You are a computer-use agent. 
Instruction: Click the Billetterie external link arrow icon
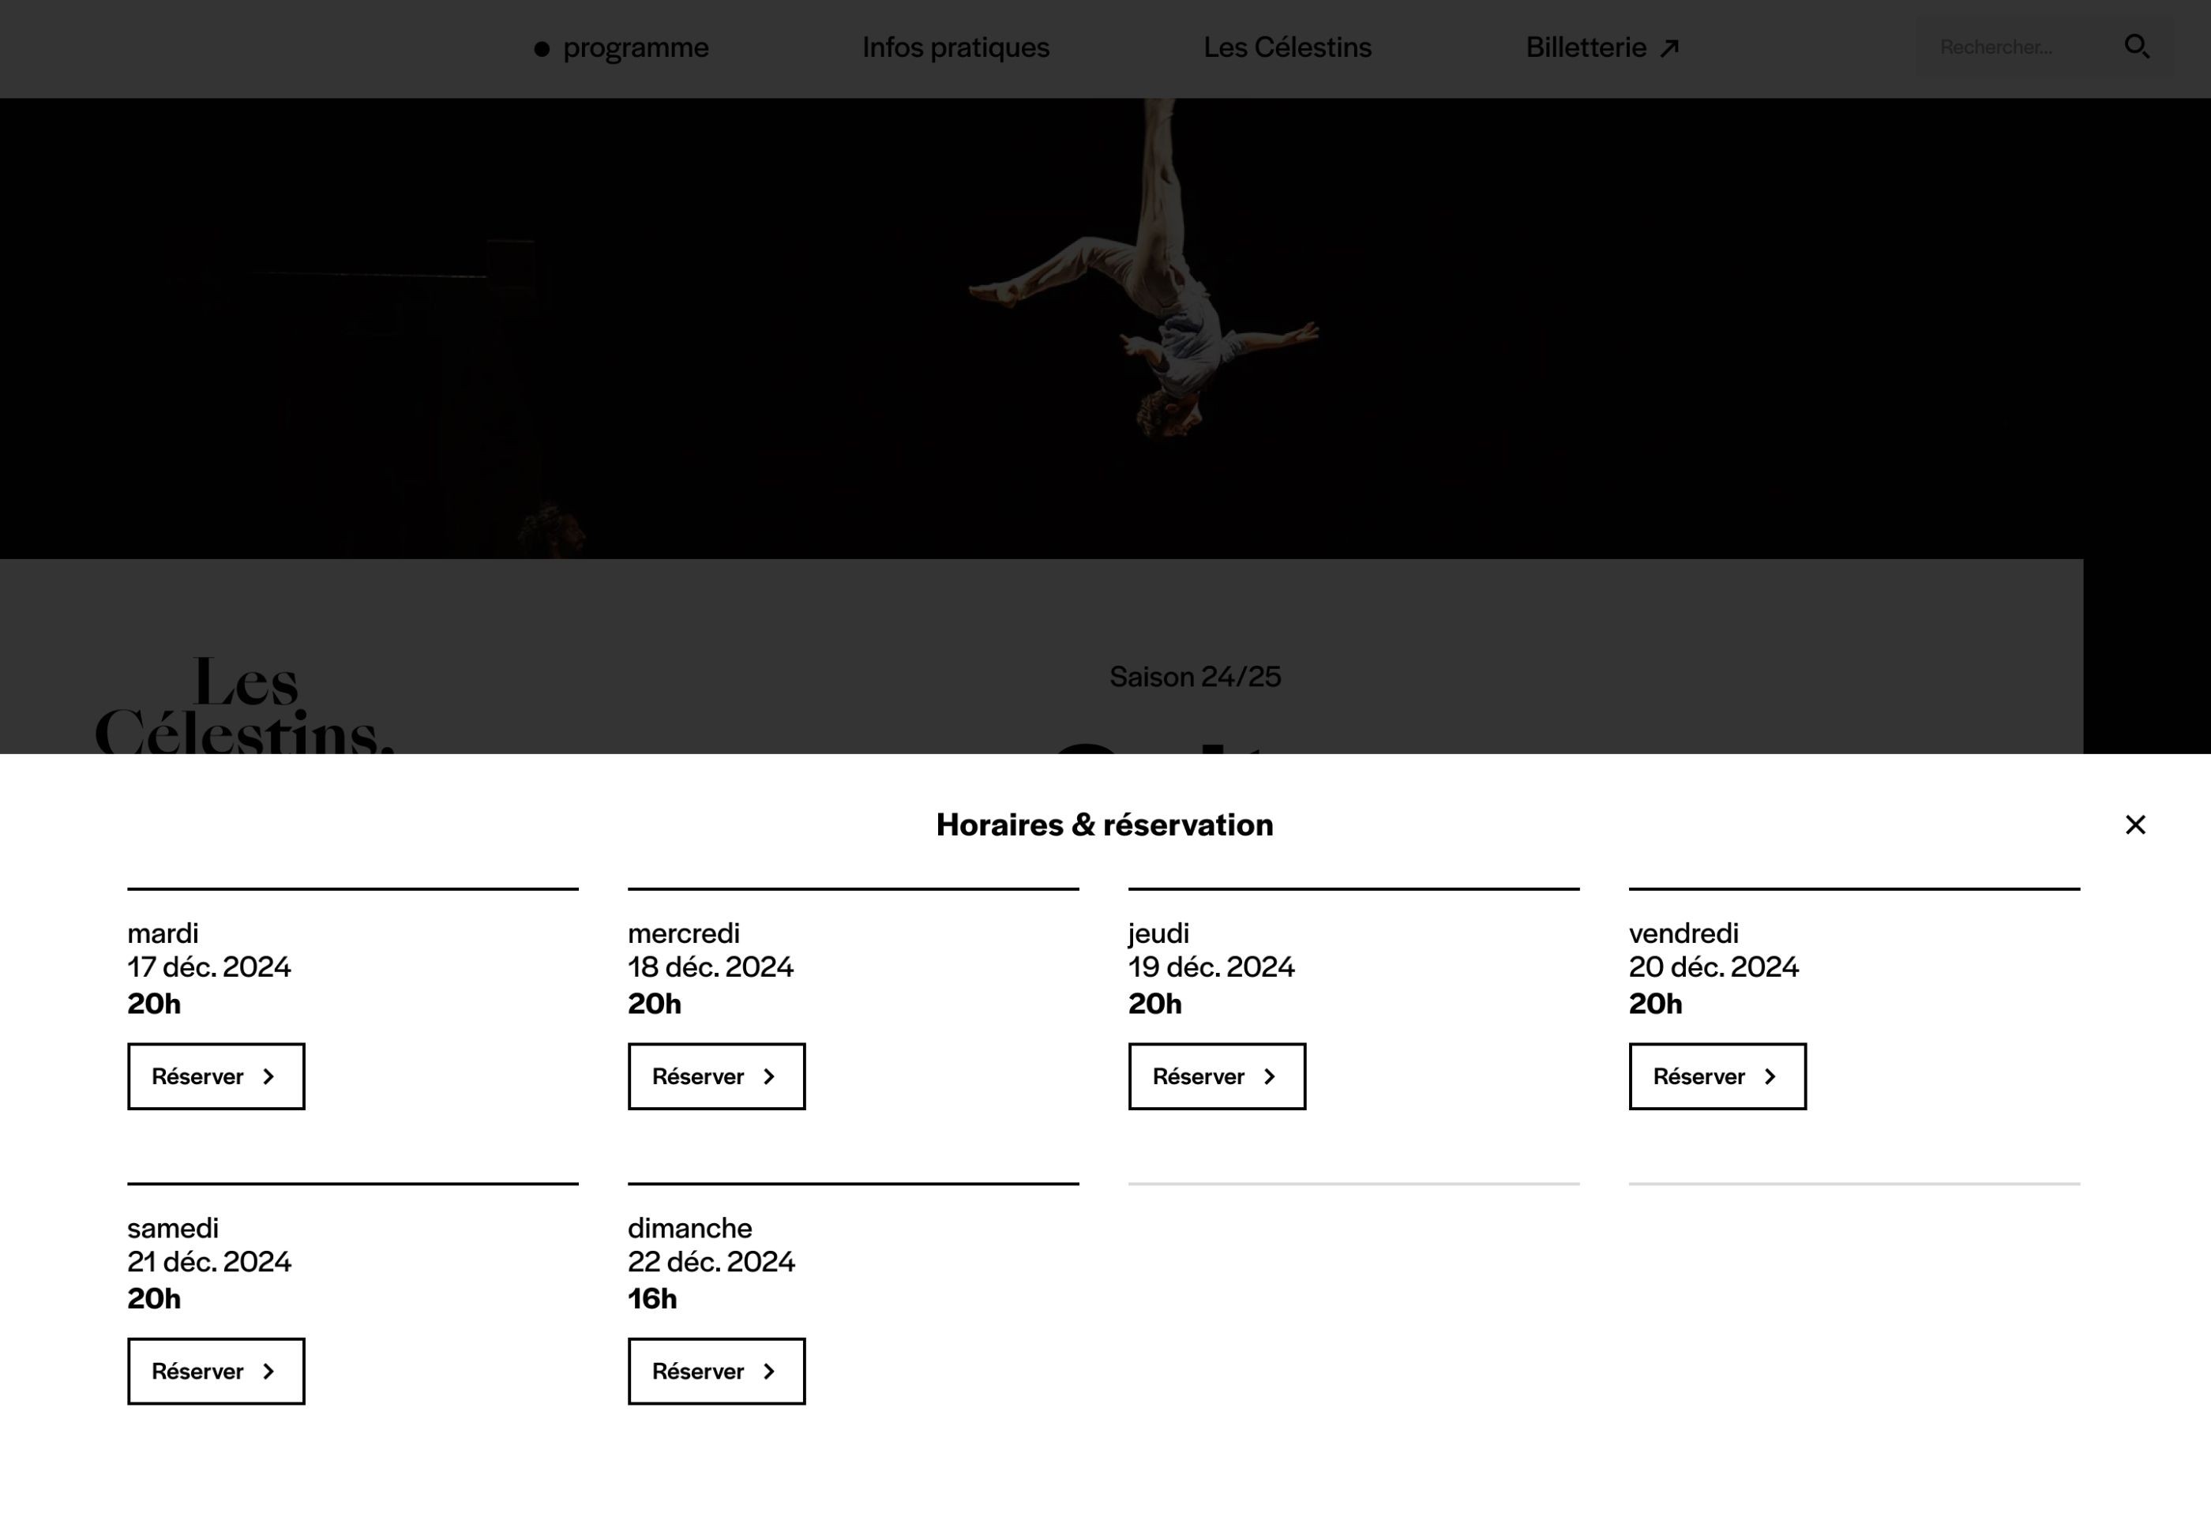coord(1669,48)
